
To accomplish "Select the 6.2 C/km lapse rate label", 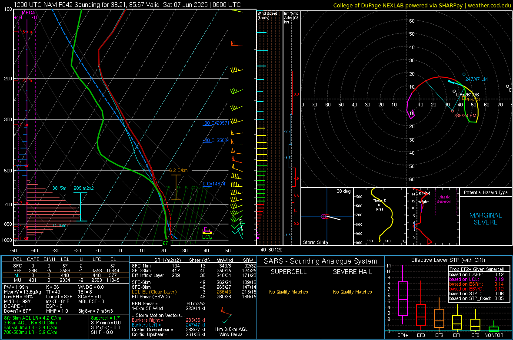I will 178,170.
